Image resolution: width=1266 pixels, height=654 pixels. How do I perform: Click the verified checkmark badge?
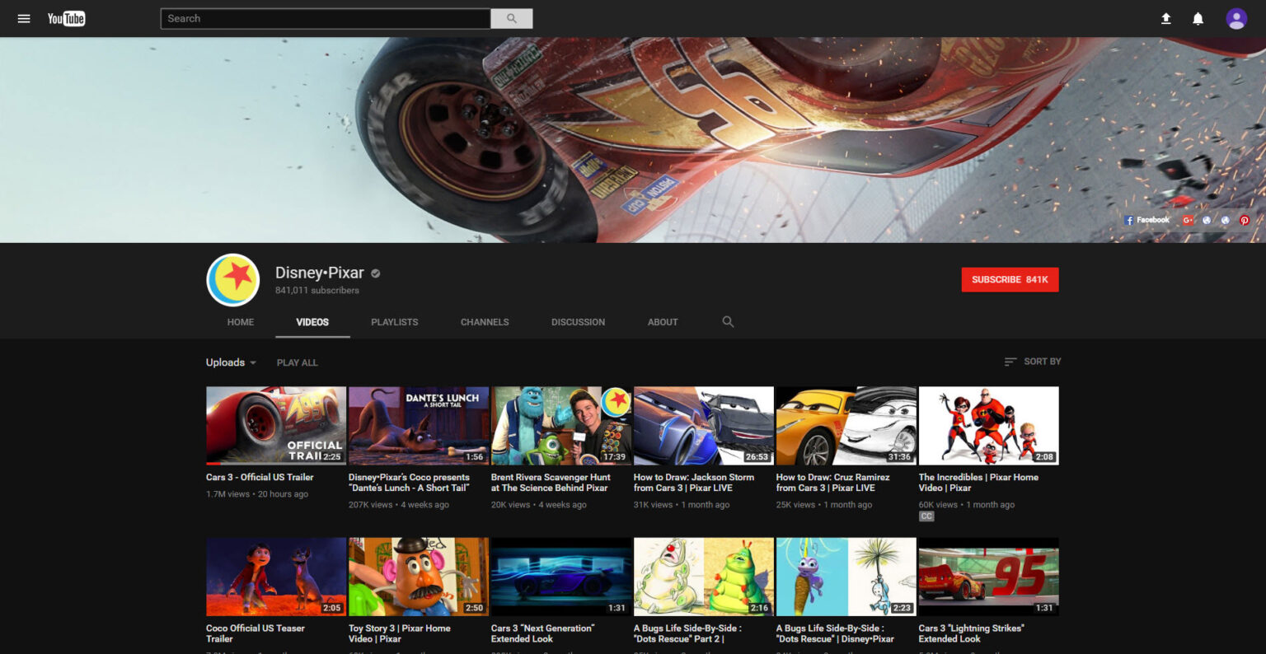tap(376, 273)
